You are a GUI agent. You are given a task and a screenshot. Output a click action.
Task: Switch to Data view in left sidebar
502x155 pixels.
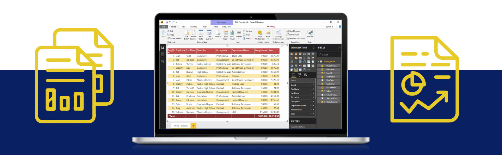[x=162, y=54]
